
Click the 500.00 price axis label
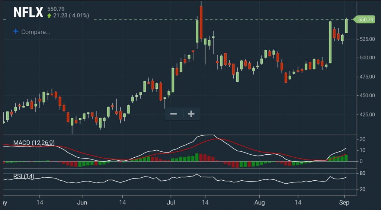click(367, 58)
